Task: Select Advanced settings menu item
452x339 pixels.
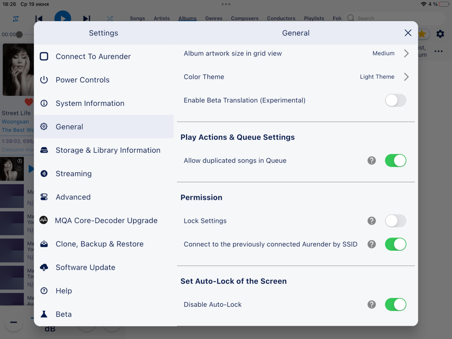Action: [104, 197]
